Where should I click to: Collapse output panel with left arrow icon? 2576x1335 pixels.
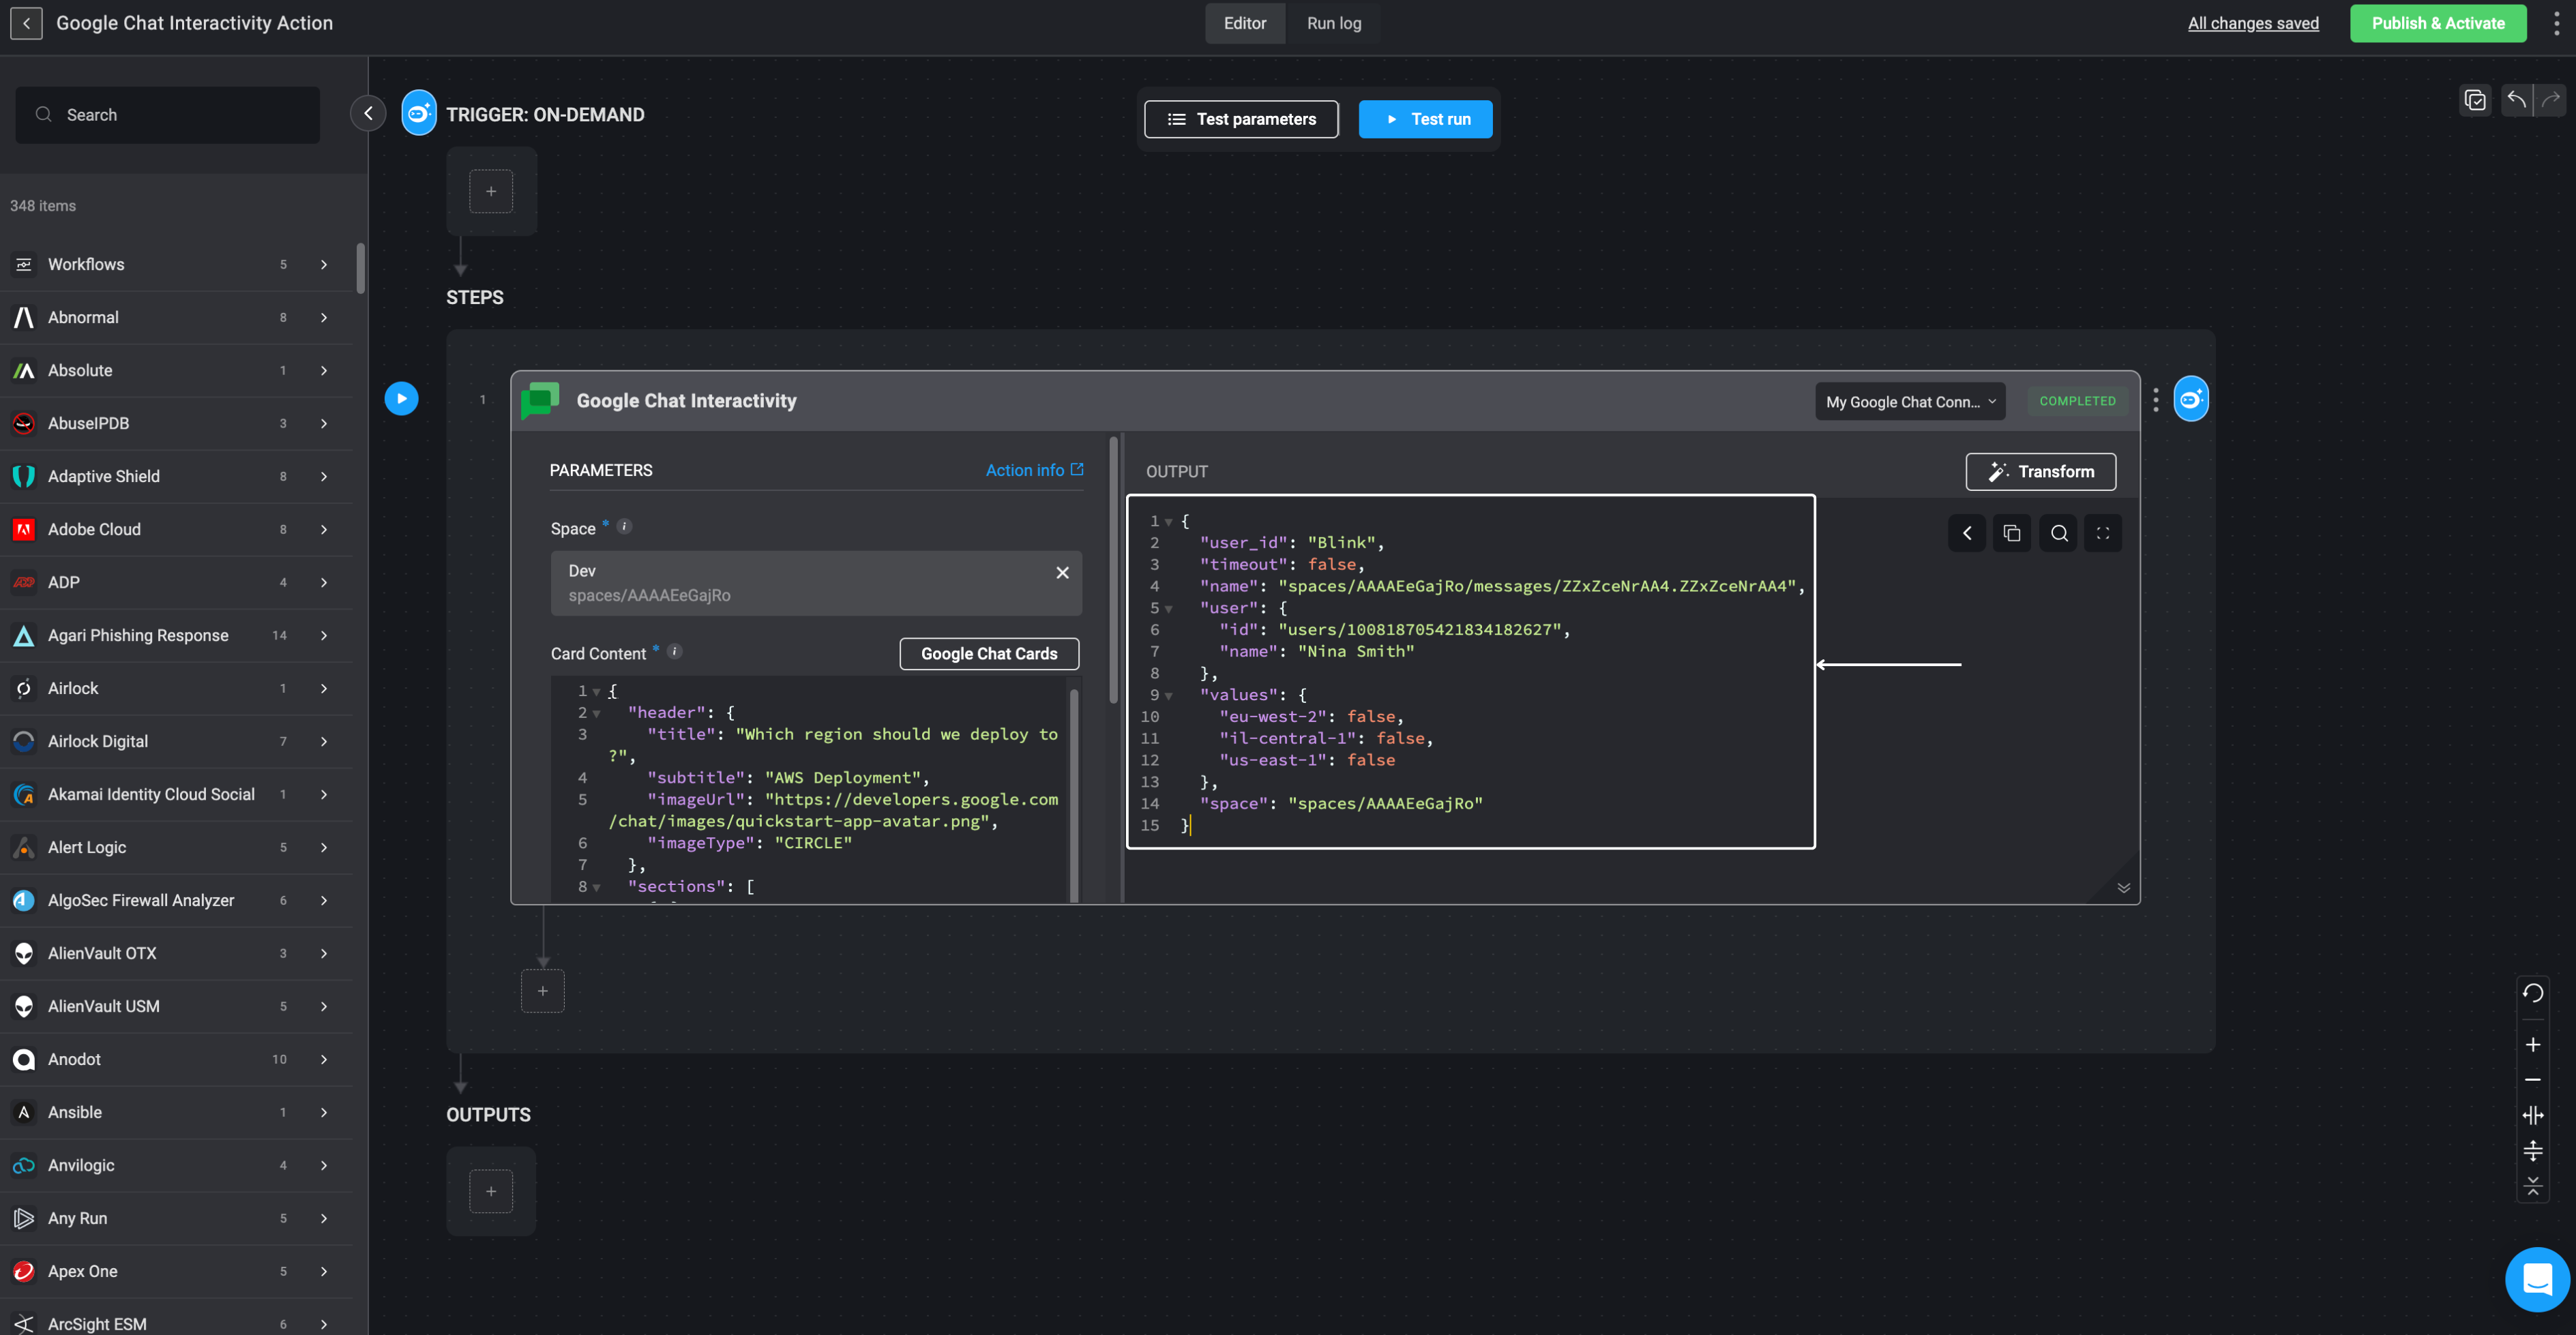coord(1967,533)
